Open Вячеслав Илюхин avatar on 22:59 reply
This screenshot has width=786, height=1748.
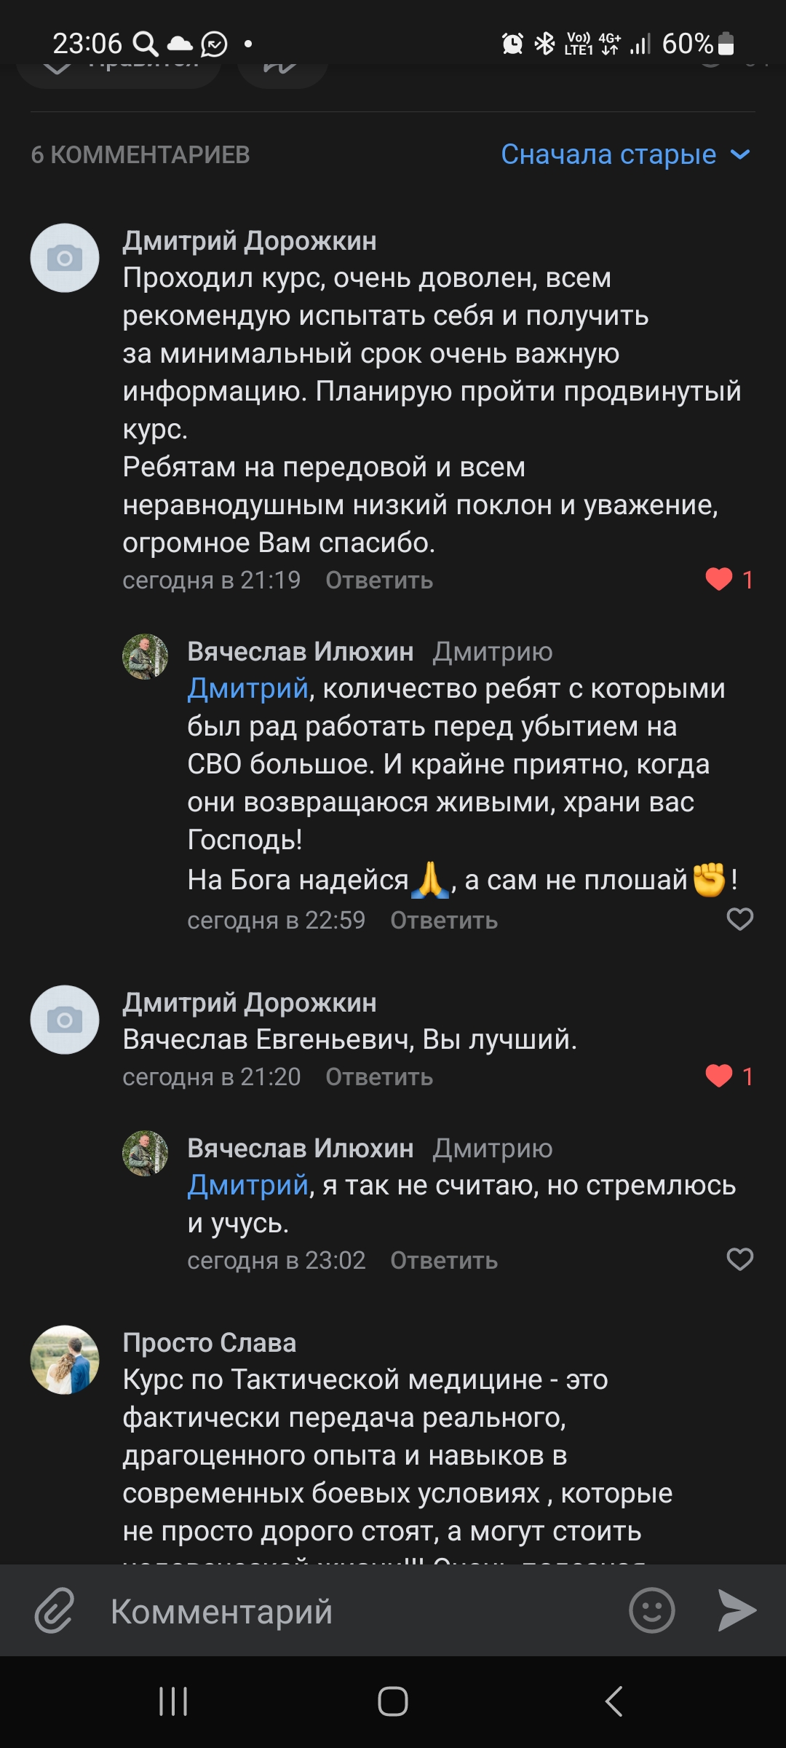145,656
